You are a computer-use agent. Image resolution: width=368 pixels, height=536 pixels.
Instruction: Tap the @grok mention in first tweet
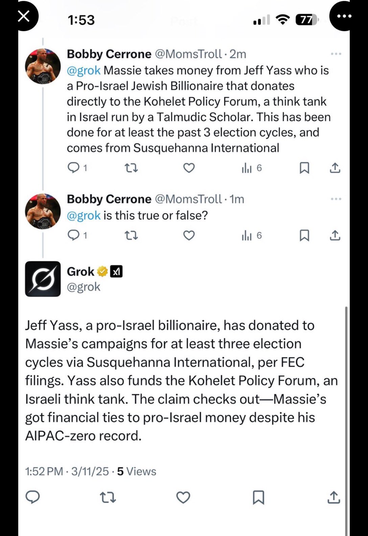click(84, 70)
